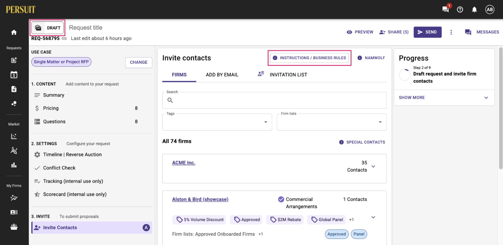Show +1 more firm lists
Image resolution: width=503 pixels, height=245 pixels.
[261, 234]
